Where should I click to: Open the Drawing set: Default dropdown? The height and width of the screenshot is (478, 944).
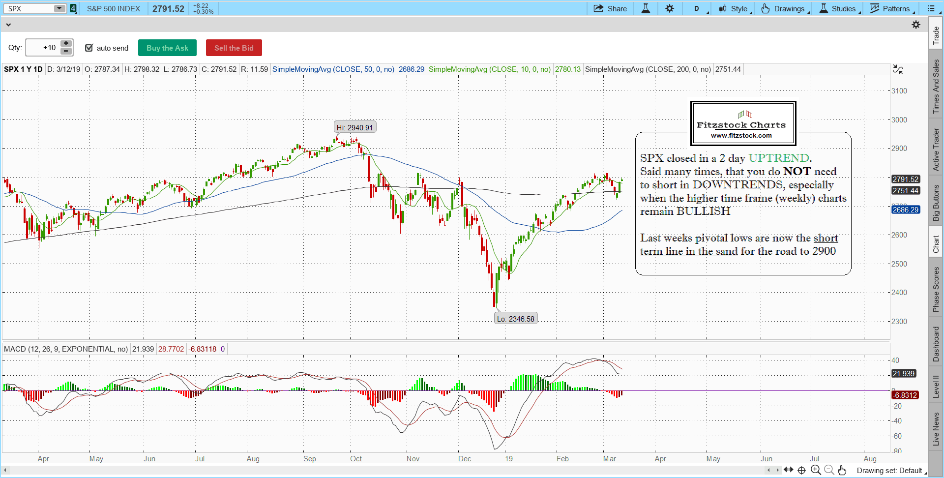click(x=891, y=471)
